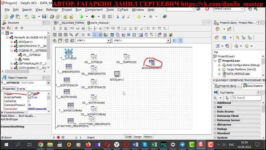Select the T__3CIRTIFIKACI9 ADO table component
Screen dimensions: 266x150
(x=66, y=80)
